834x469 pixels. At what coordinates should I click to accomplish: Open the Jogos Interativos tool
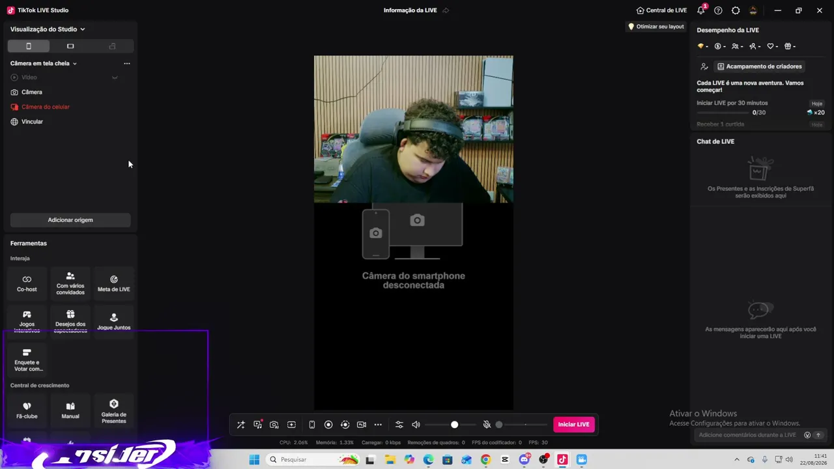pos(27,321)
